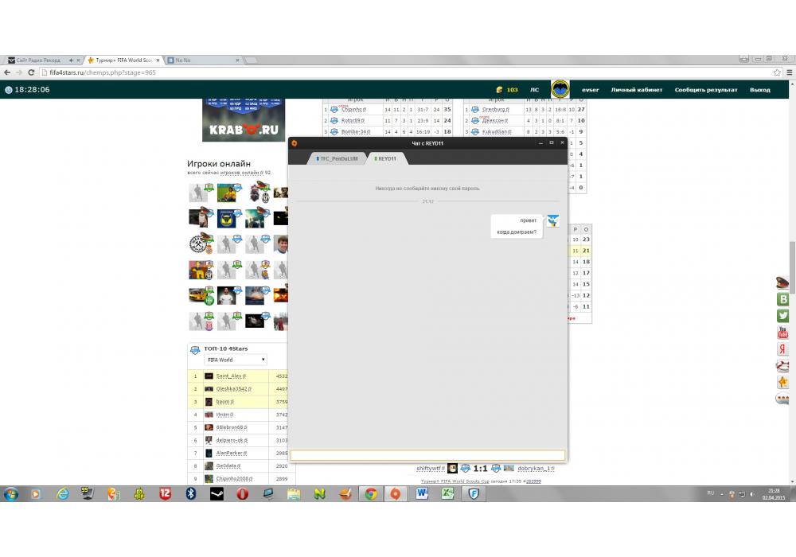Click the Bluetooth icon in the taskbar

191,493
